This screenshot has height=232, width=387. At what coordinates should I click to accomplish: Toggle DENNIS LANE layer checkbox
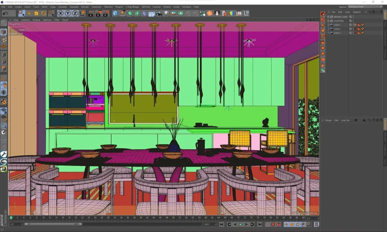click(351, 17)
